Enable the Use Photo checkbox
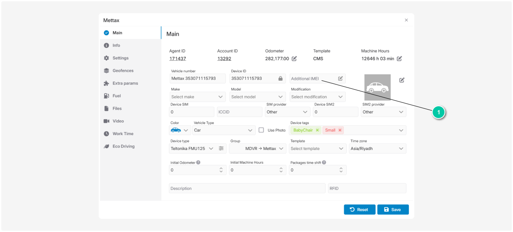The height and width of the screenshot is (232, 513). click(x=261, y=130)
